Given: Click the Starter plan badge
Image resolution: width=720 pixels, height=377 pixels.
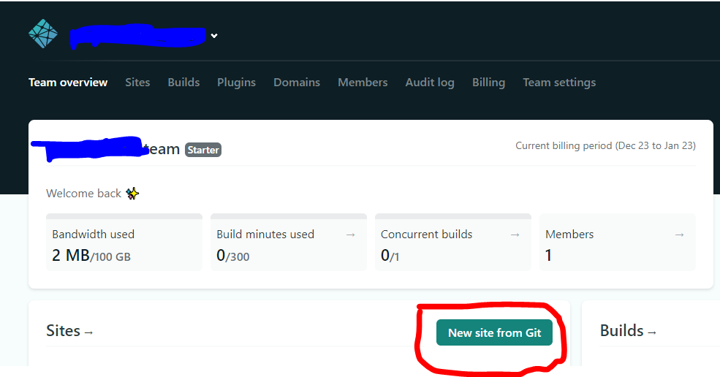Looking at the screenshot, I should pyautogui.click(x=203, y=150).
